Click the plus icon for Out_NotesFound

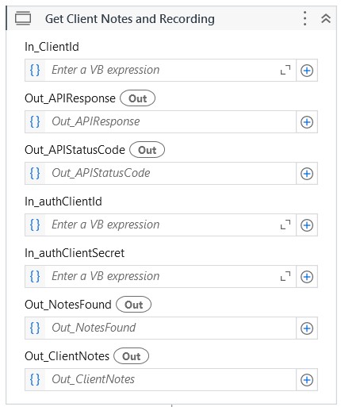(307, 328)
